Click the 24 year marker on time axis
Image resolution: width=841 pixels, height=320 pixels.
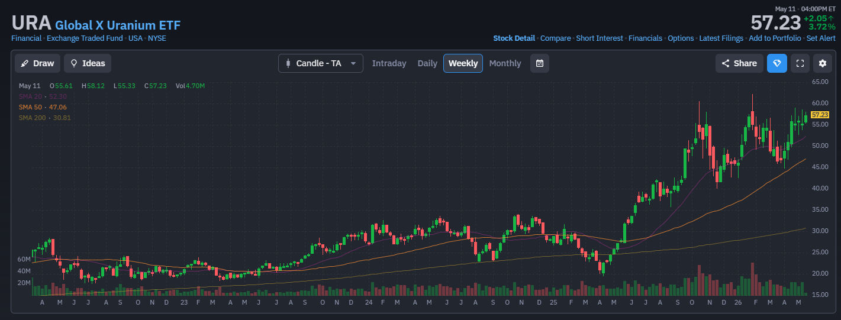tap(369, 302)
